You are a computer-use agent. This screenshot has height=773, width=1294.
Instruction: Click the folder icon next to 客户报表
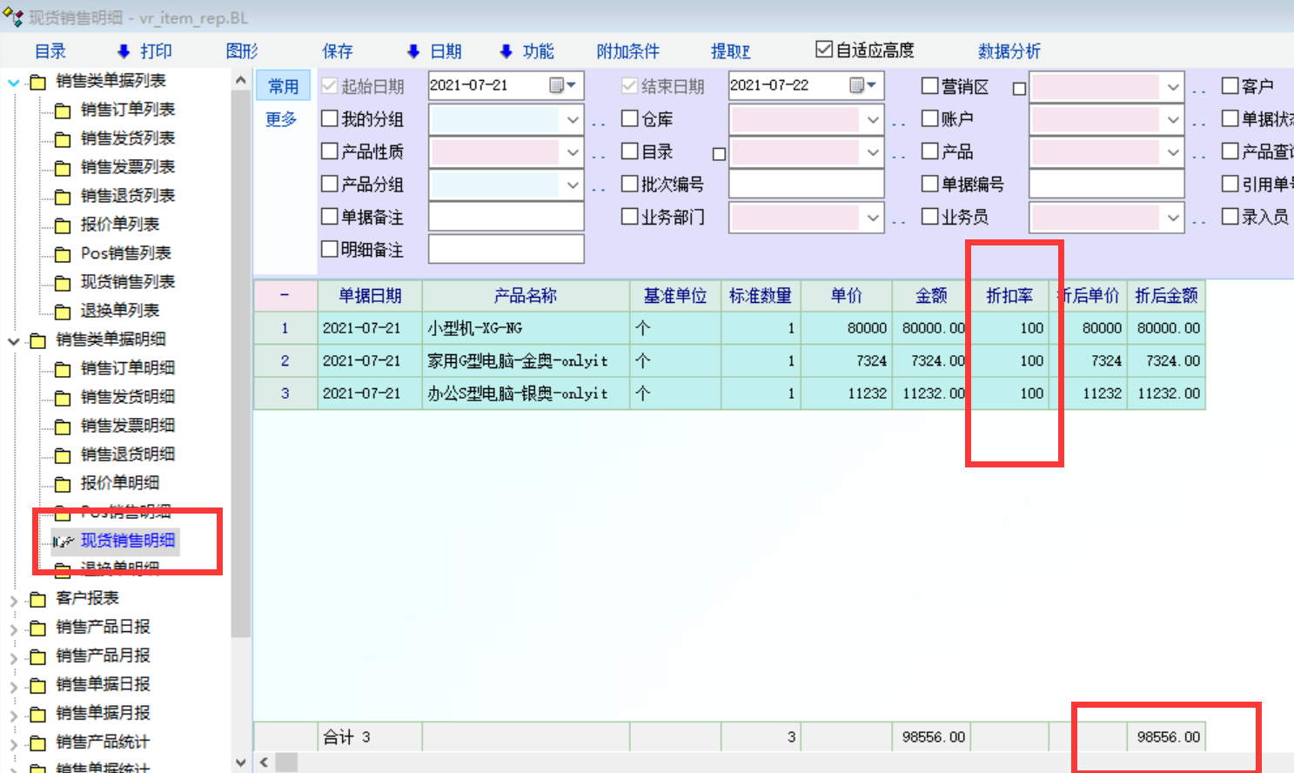click(37, 599)
